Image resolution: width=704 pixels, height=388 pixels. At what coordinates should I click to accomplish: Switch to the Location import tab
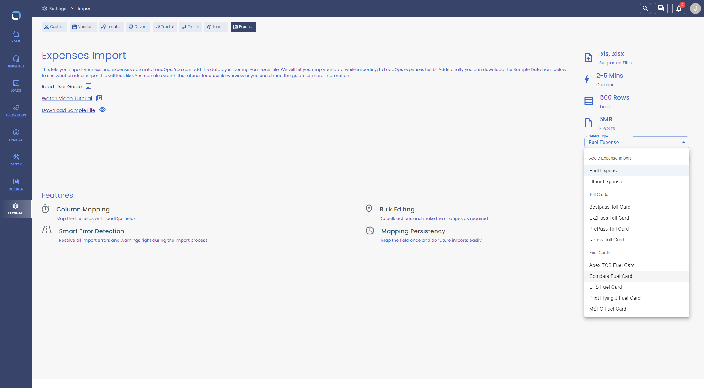tap(111, 27)
